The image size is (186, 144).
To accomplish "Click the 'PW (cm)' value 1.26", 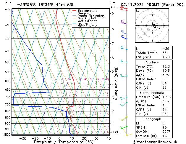I will tap(166, 57).
